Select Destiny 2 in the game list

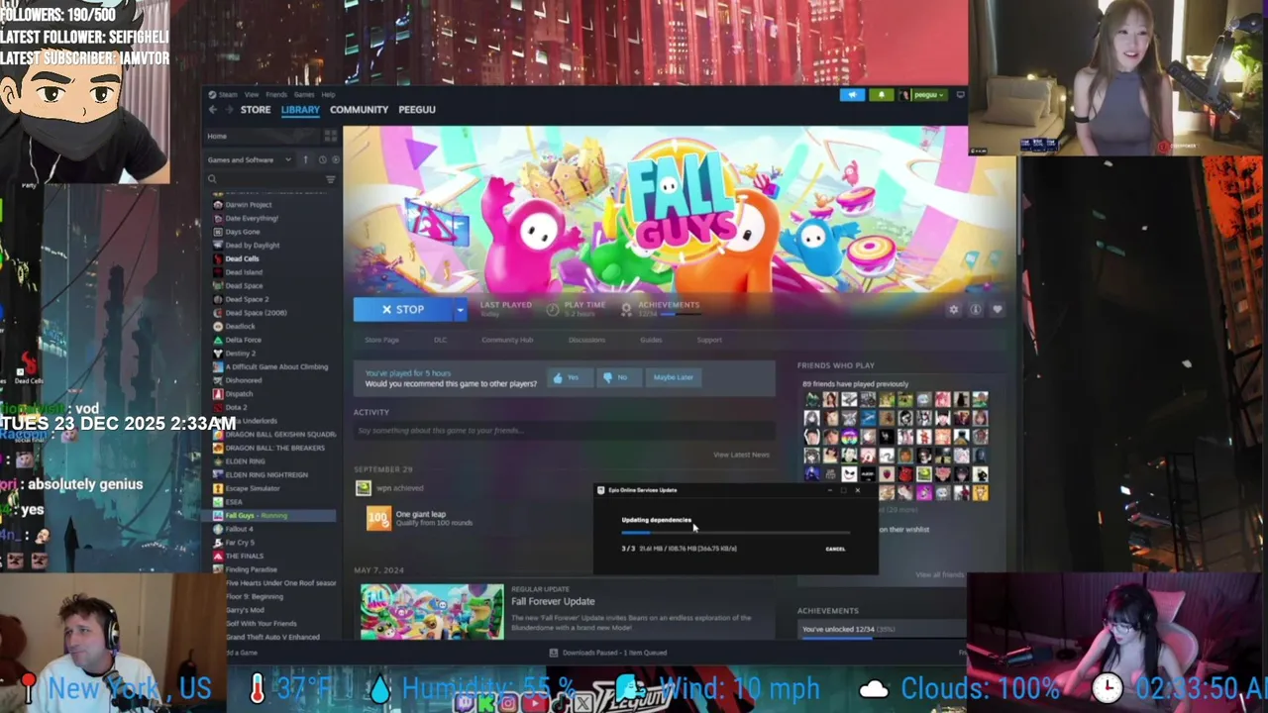click(240, 353)
